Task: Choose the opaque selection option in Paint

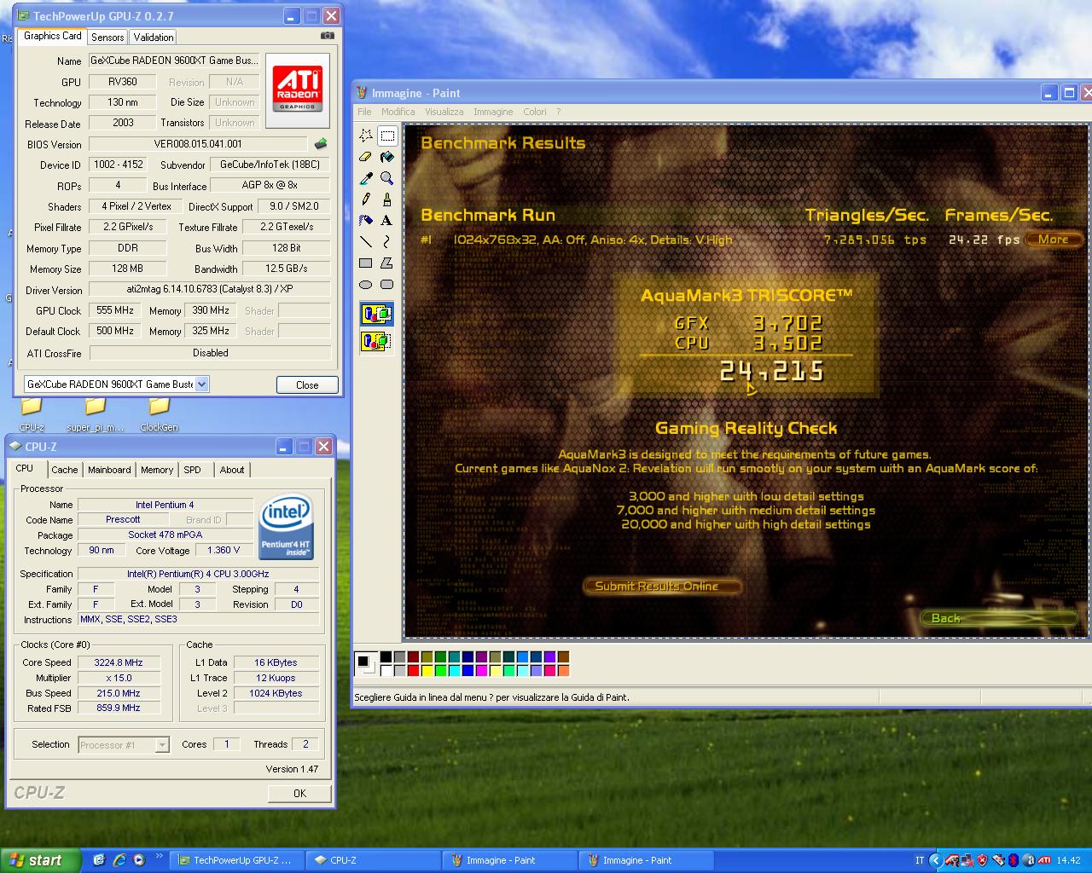Action: (376, 315)
